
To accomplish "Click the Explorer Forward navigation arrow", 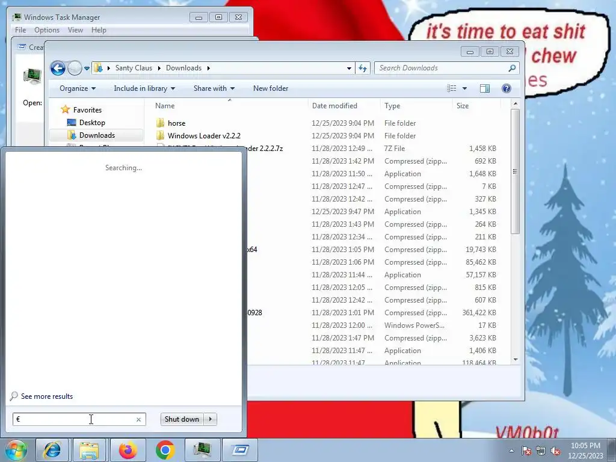I will tap(74, 69).
